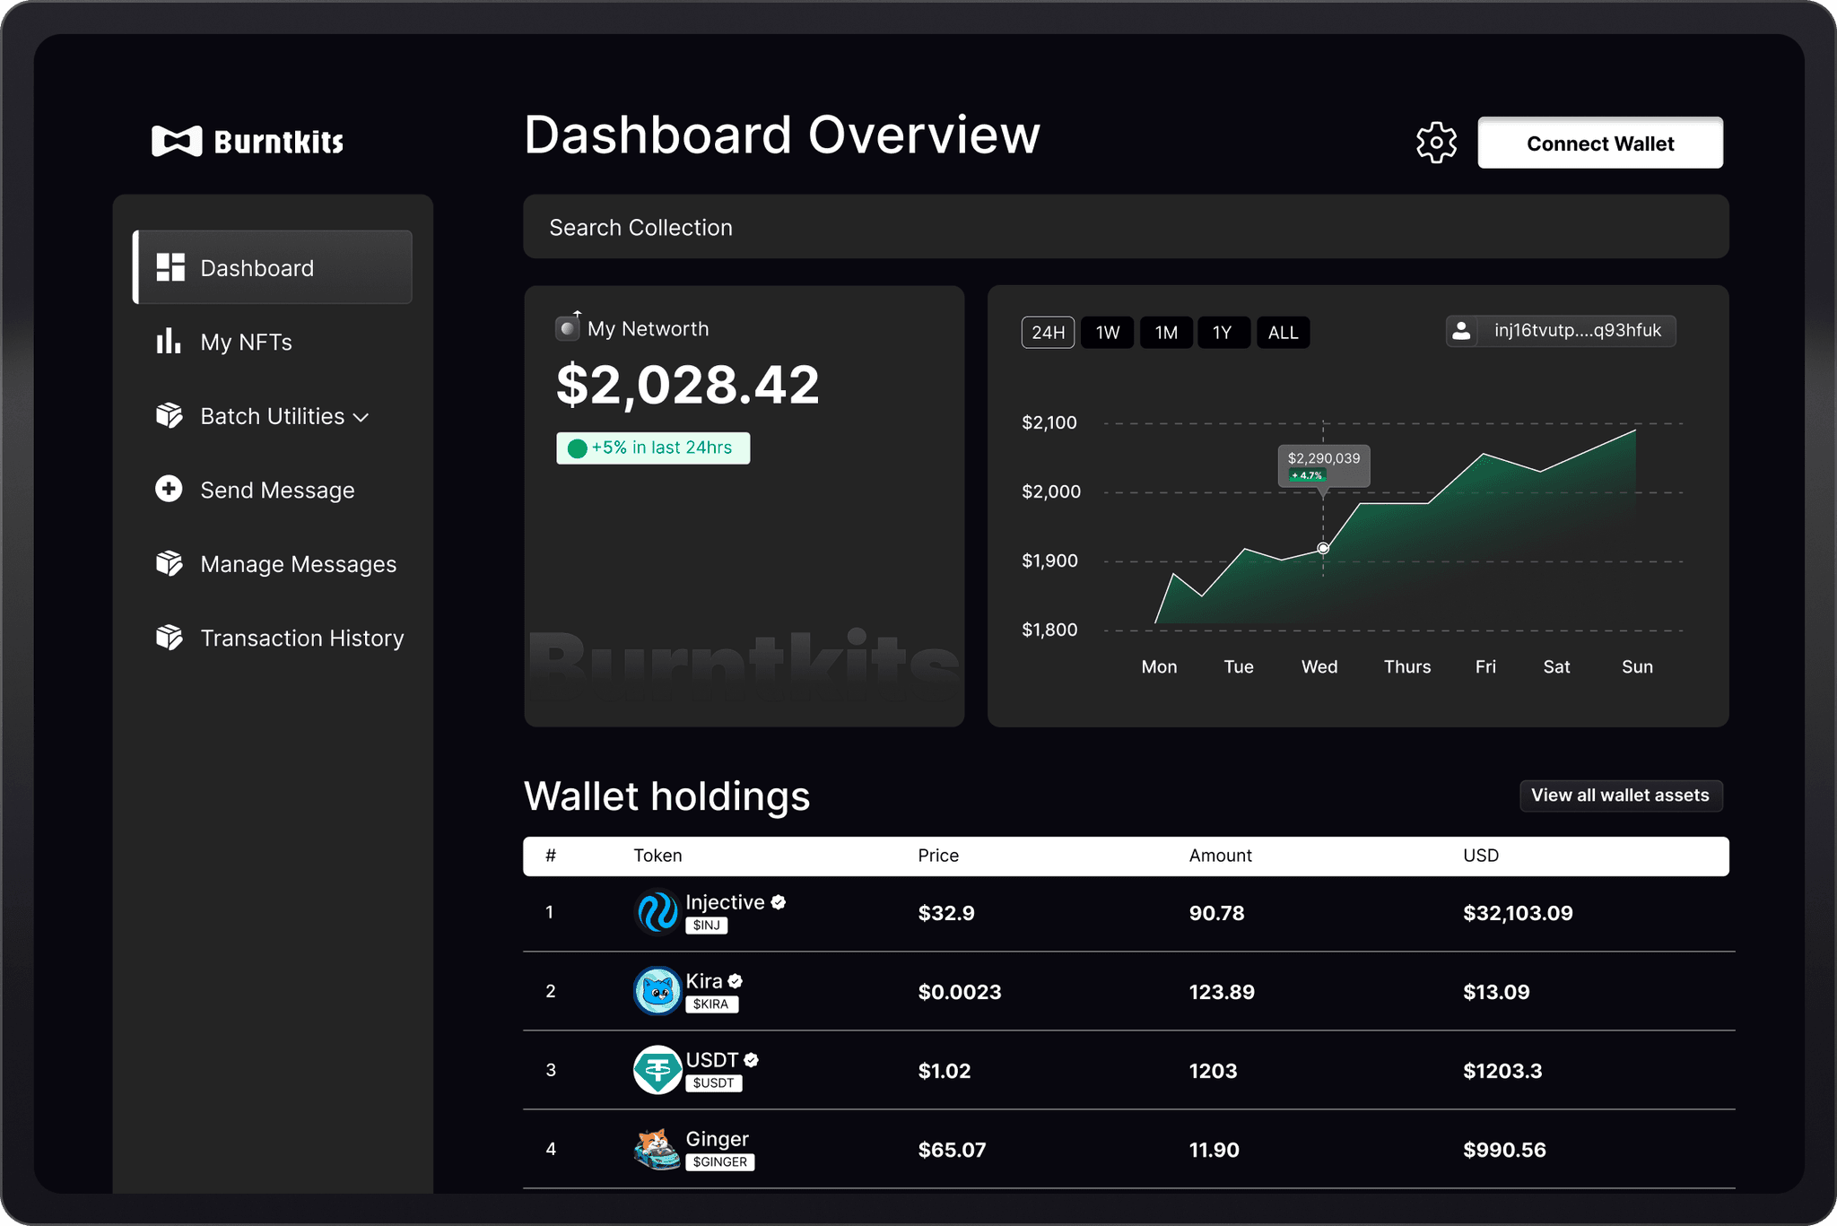
Task: Click the Kira token avatar
Action: (x=657, y=991)
